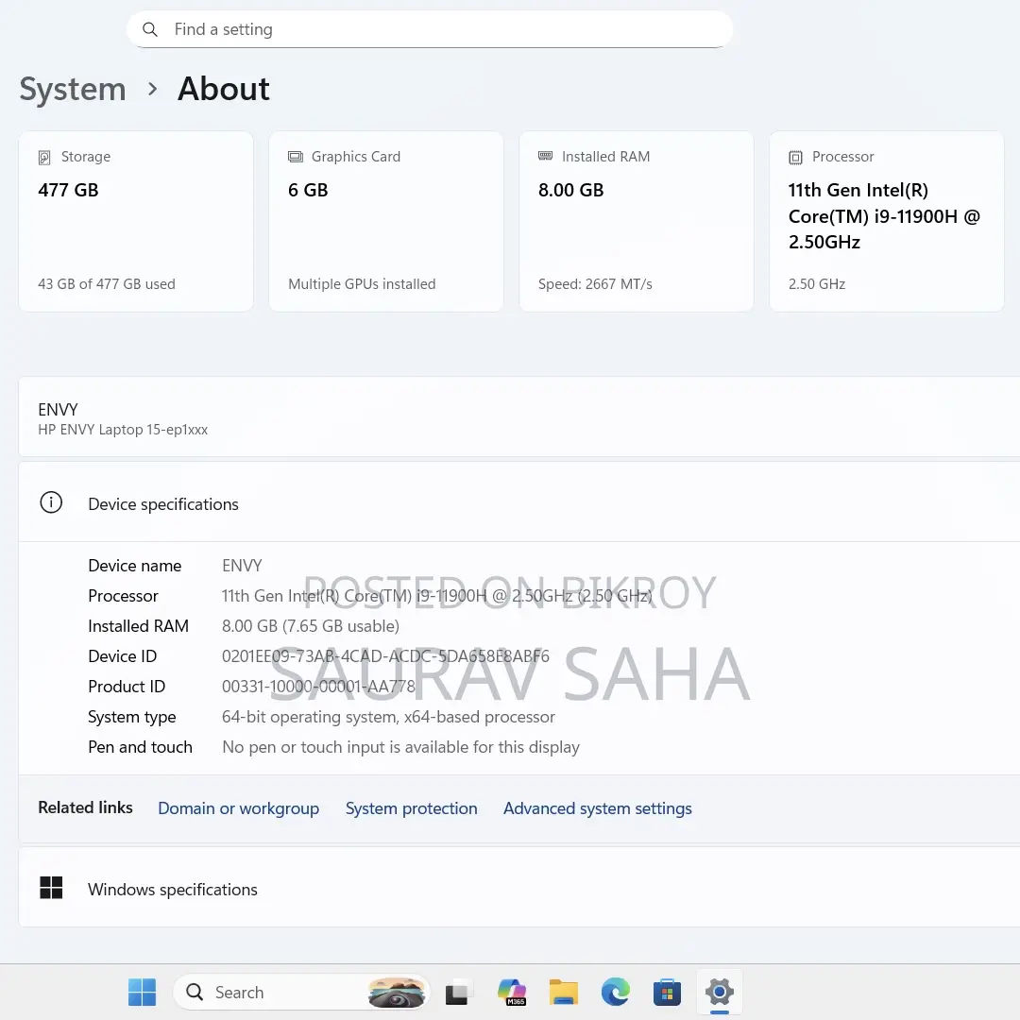Open Domain or workgroup link

click(x=239, y=807)
